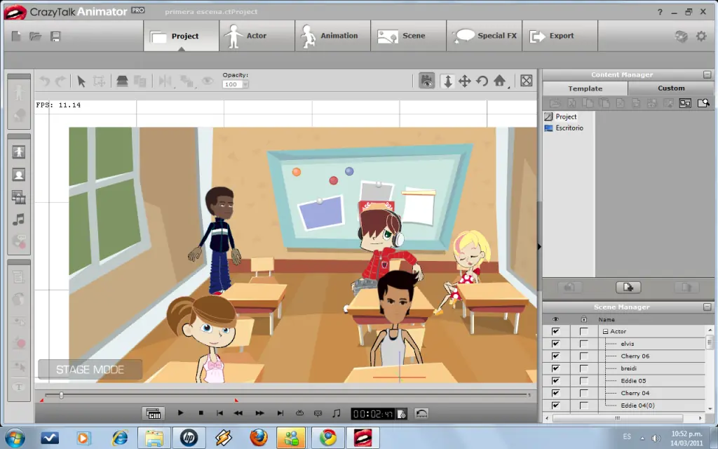
Task: Add content with the apply button below library
Action: pos(628,287)
